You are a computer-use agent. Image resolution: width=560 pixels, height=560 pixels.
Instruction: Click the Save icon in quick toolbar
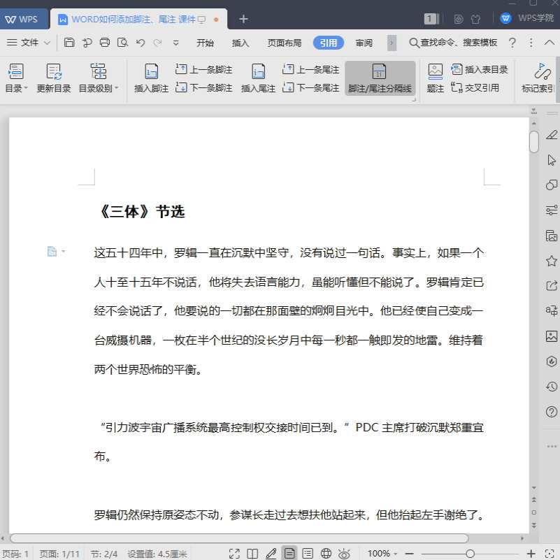(x=69, y=43)
